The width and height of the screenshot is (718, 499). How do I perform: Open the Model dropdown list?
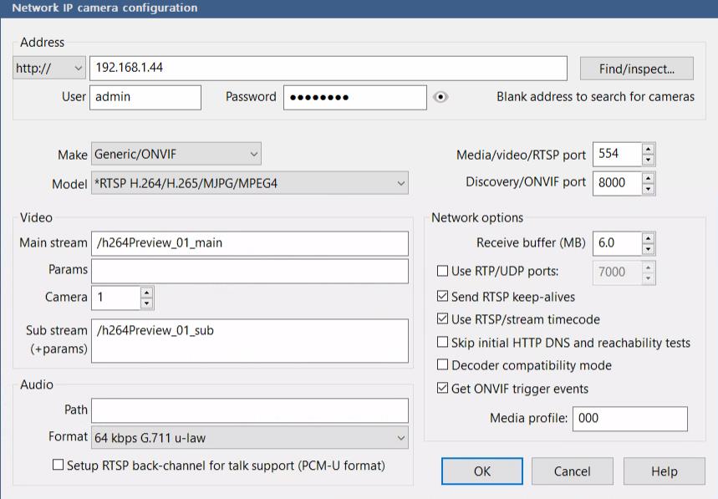click(x=249, y=183)
